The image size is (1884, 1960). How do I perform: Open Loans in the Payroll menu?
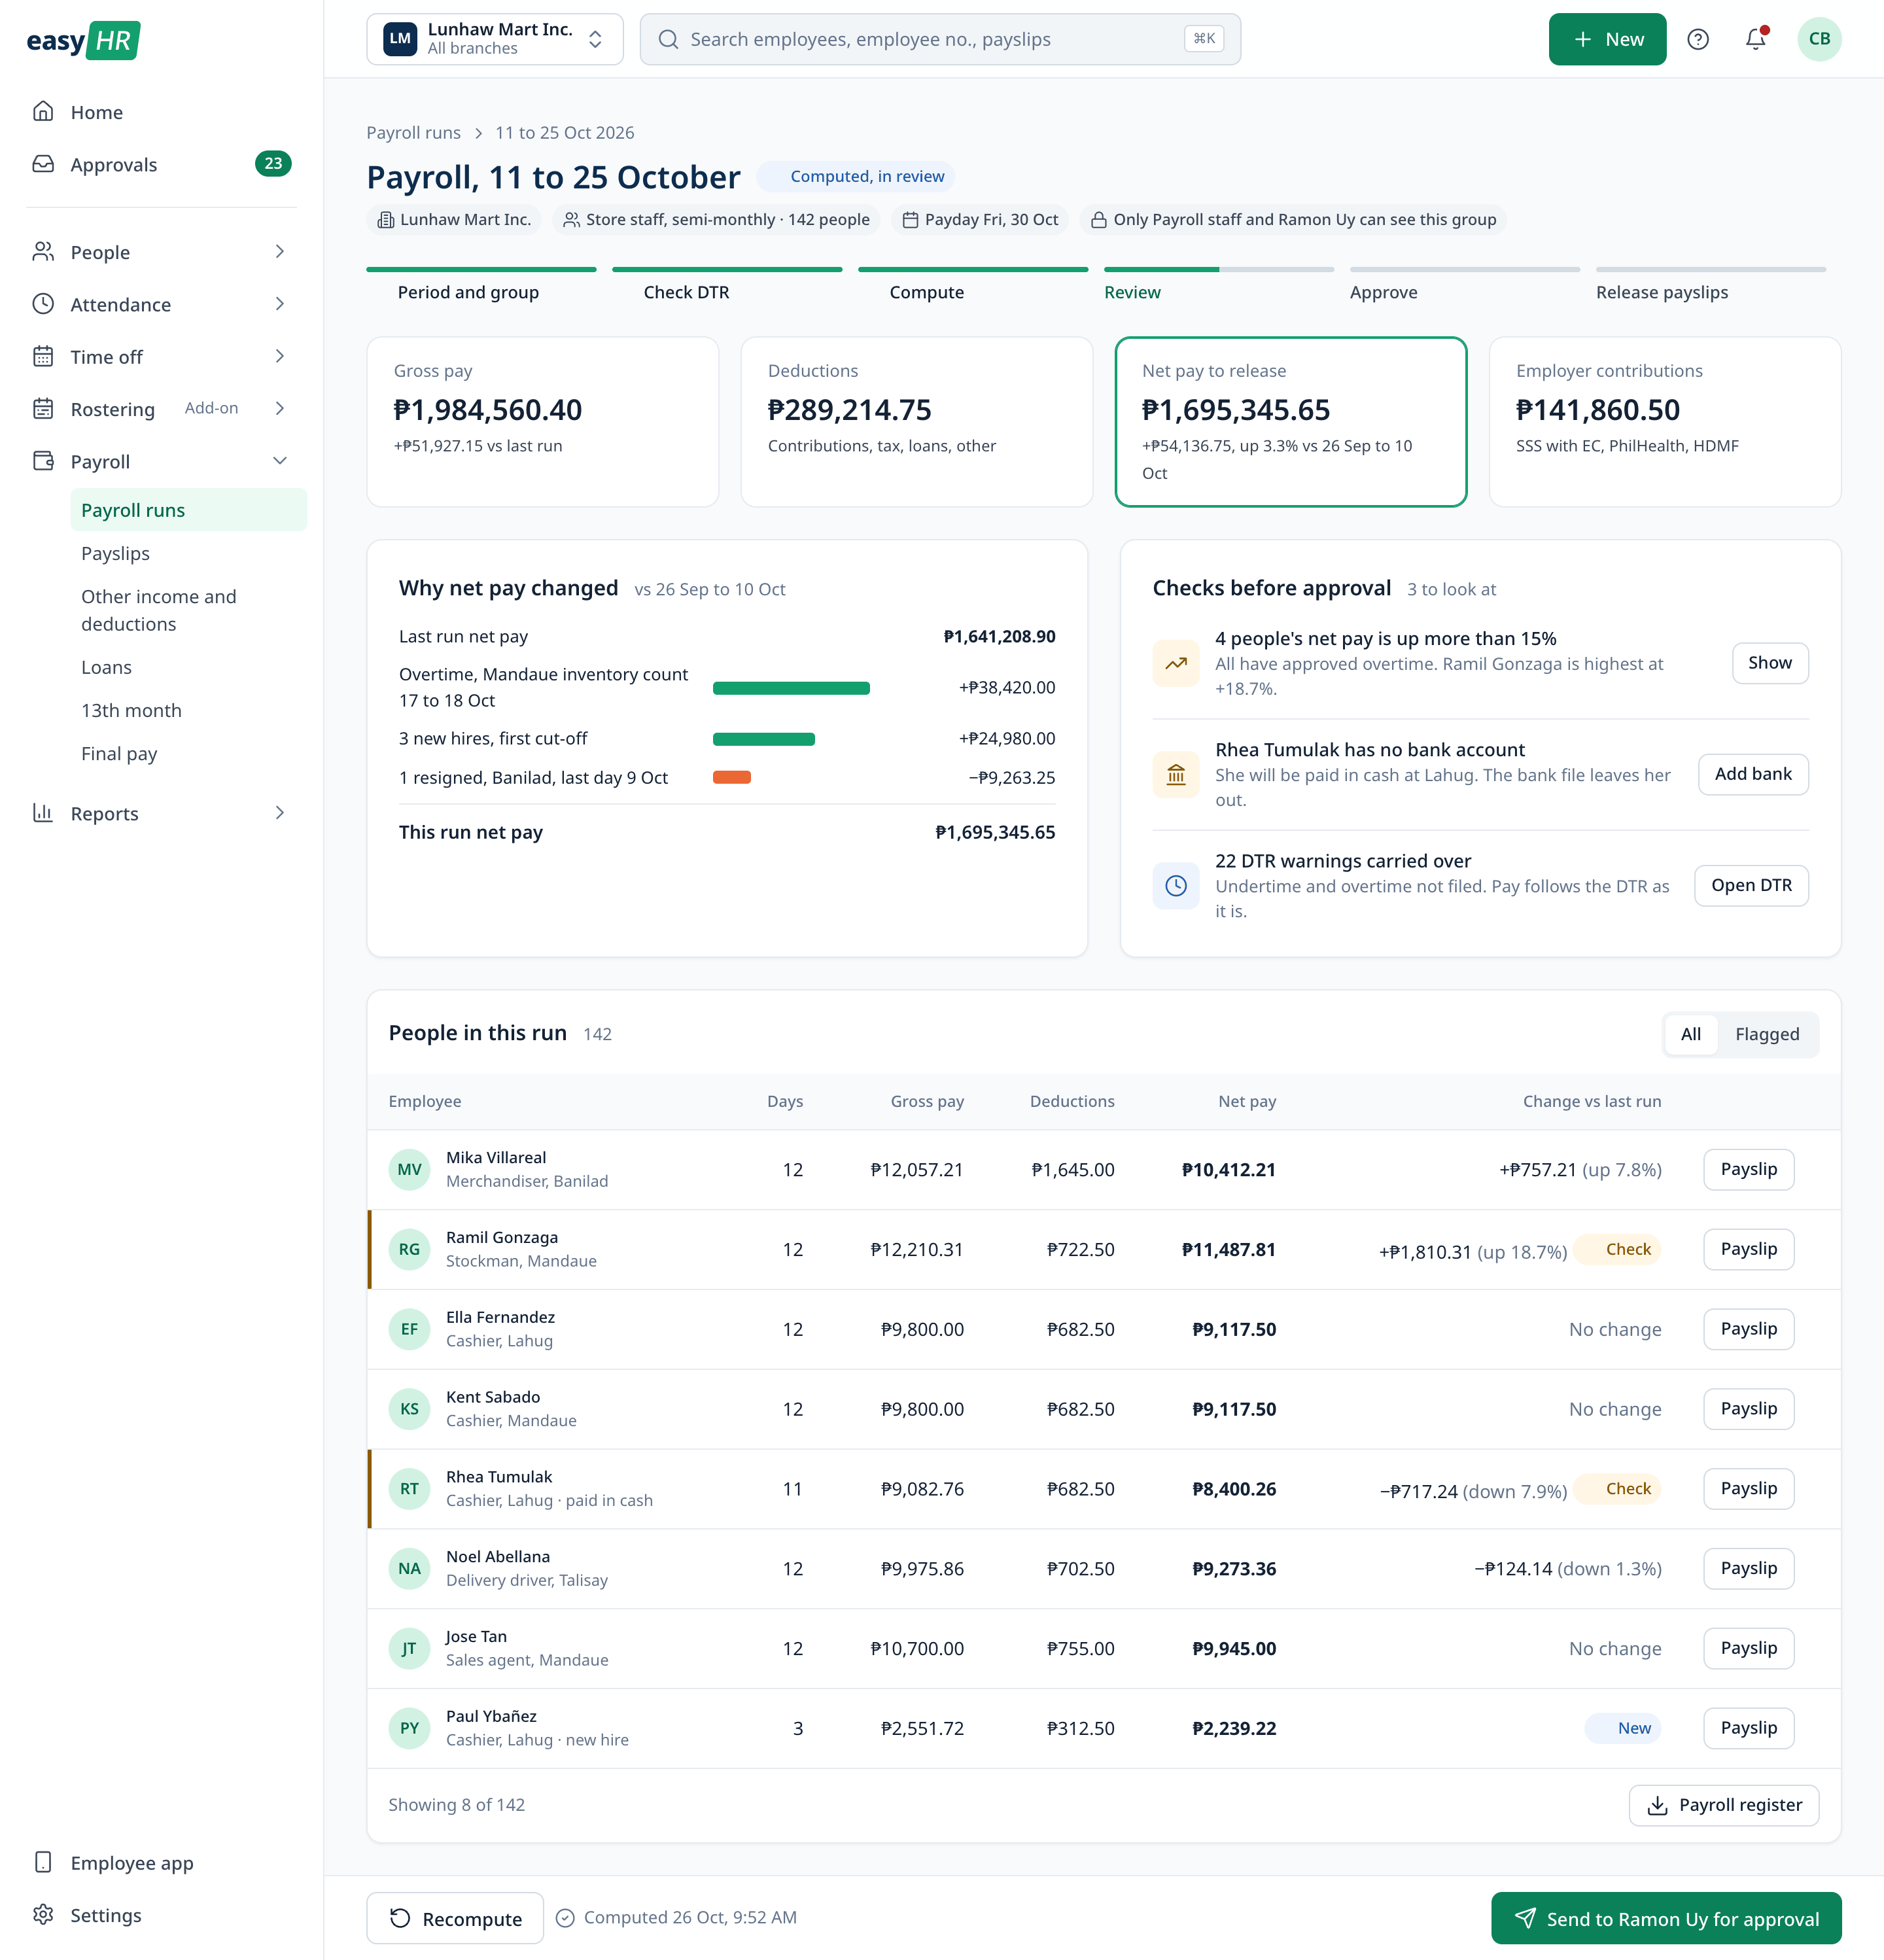[189, 667]
